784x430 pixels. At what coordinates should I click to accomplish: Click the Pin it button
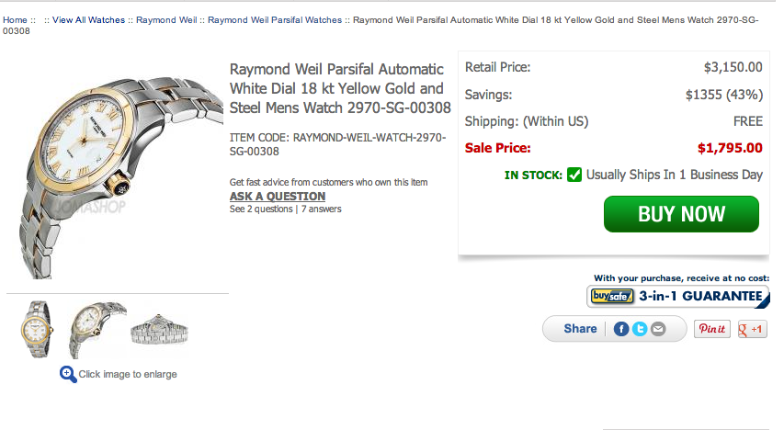pos(712,329)
